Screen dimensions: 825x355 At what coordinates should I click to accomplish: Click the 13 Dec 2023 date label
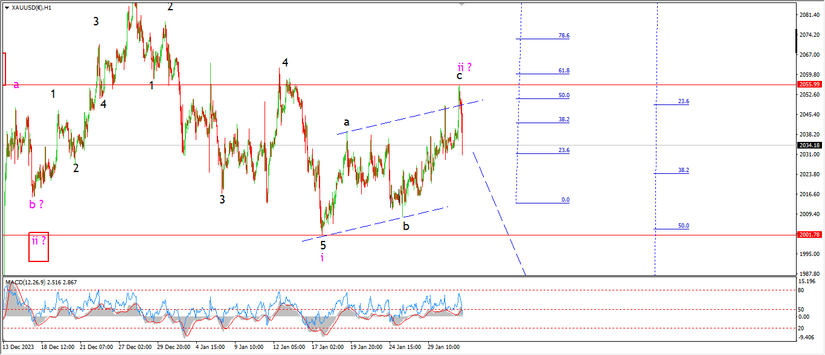click(x=19, y=347)
